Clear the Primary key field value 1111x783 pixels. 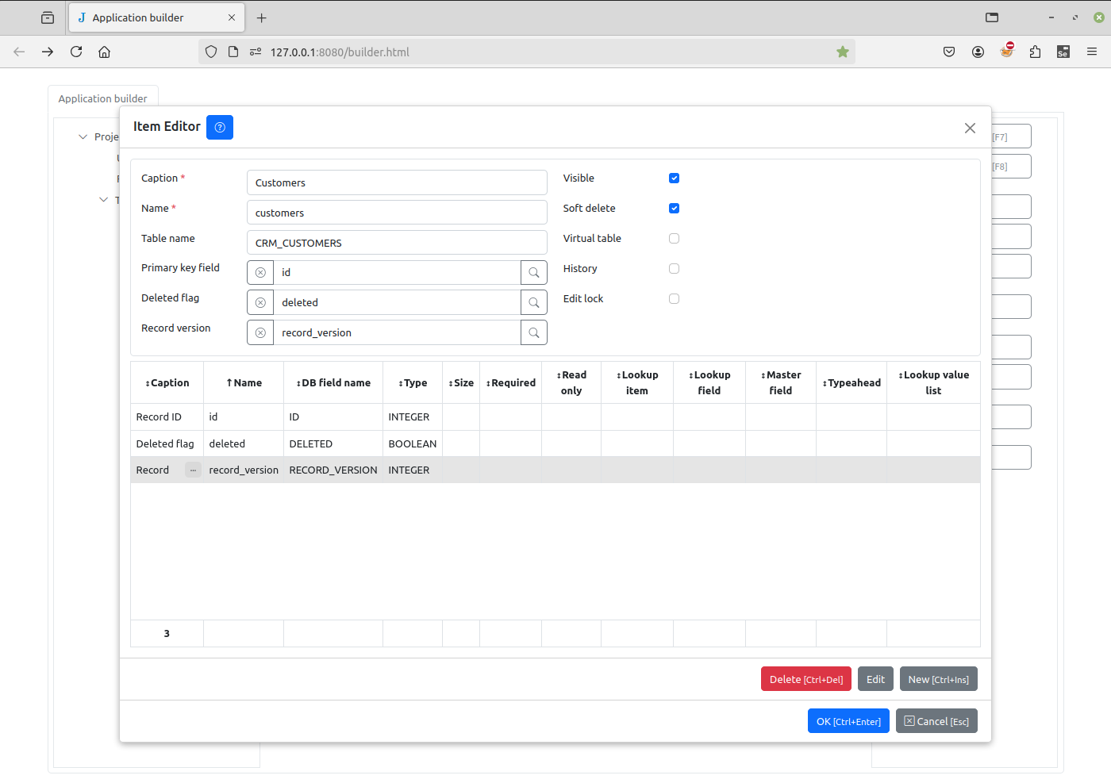(x=260, y=273)
